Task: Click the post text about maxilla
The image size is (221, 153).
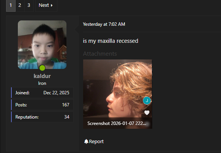Action: (110, 41)
